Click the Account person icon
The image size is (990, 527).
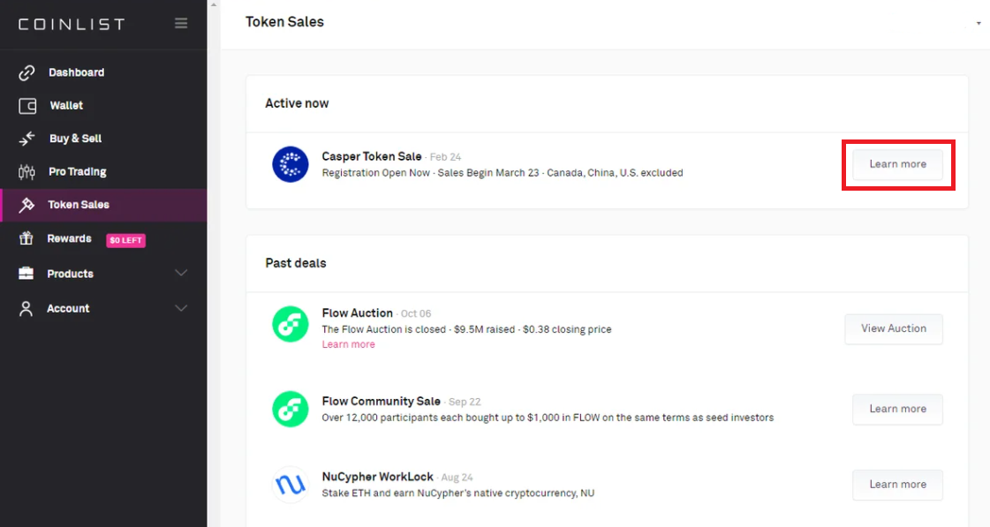[x=26, y=309]
